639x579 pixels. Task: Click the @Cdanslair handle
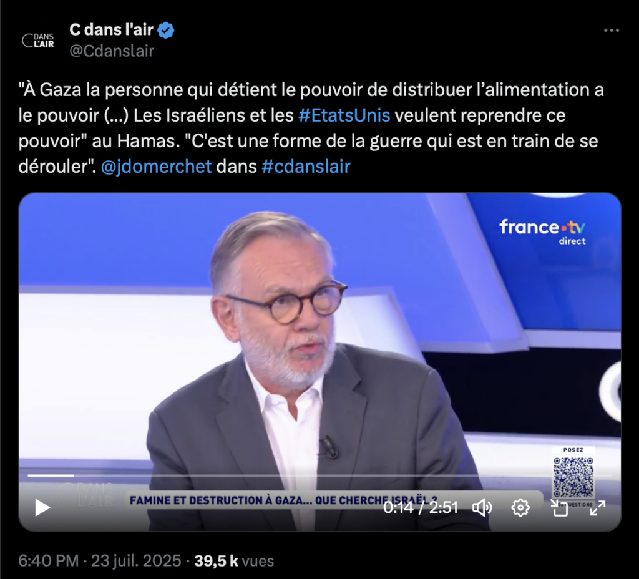click(112, 51)
